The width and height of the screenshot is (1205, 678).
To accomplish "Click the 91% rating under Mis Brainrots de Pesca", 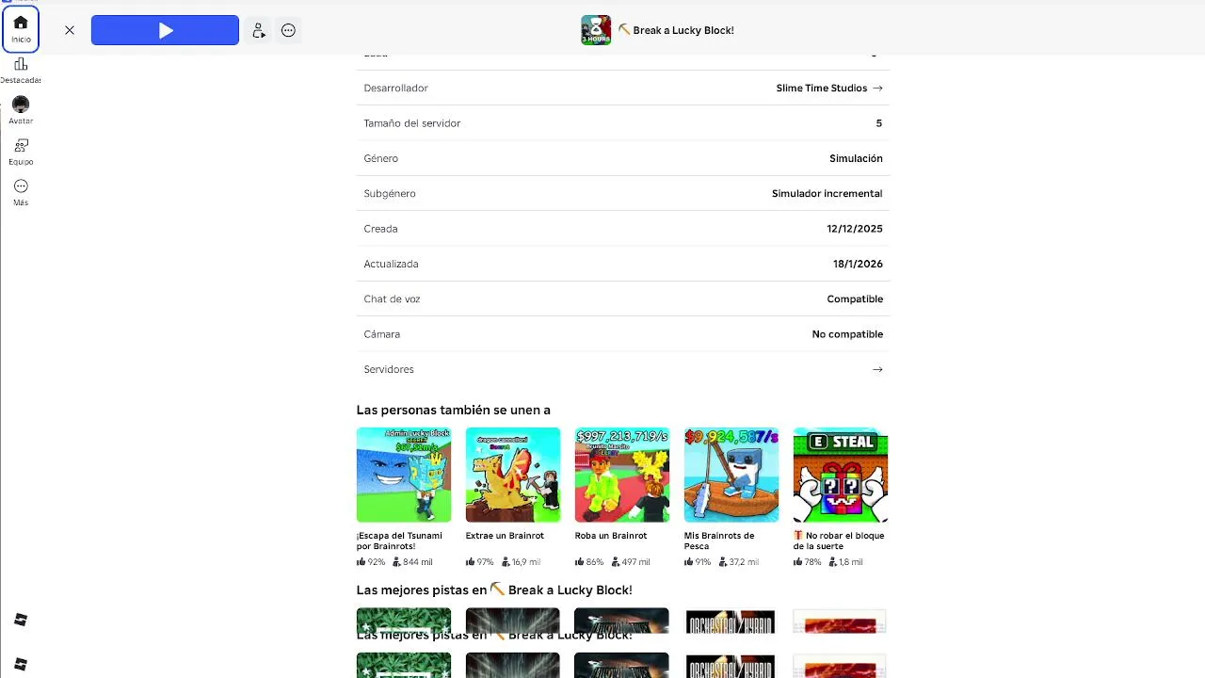I will pos(698,562).
